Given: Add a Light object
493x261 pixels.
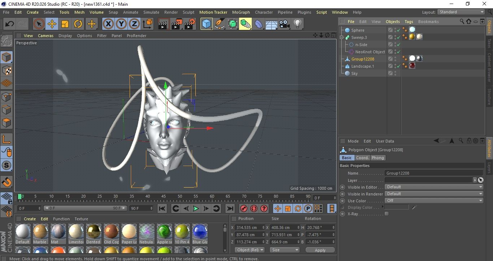Looking at the screenshot, I should coord(297,24).
